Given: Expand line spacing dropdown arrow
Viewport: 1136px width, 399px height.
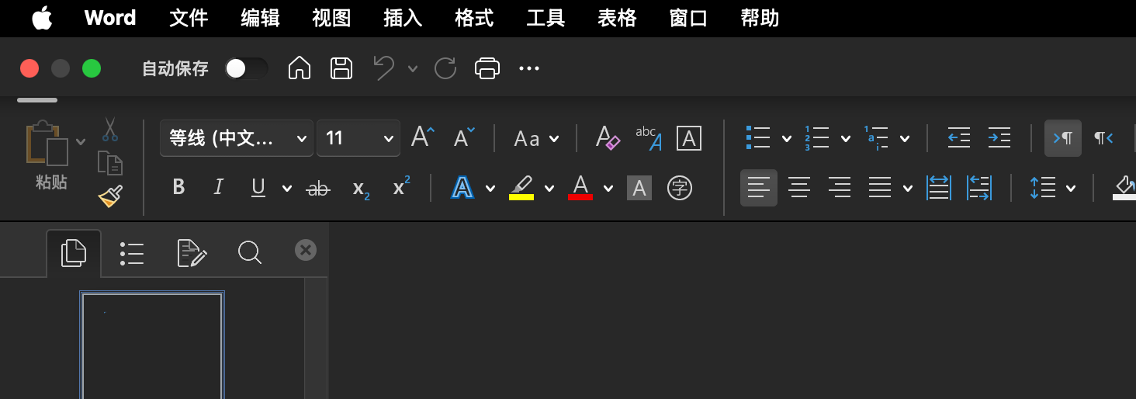Looking at the screenshot, I should tap(1071, 189).
